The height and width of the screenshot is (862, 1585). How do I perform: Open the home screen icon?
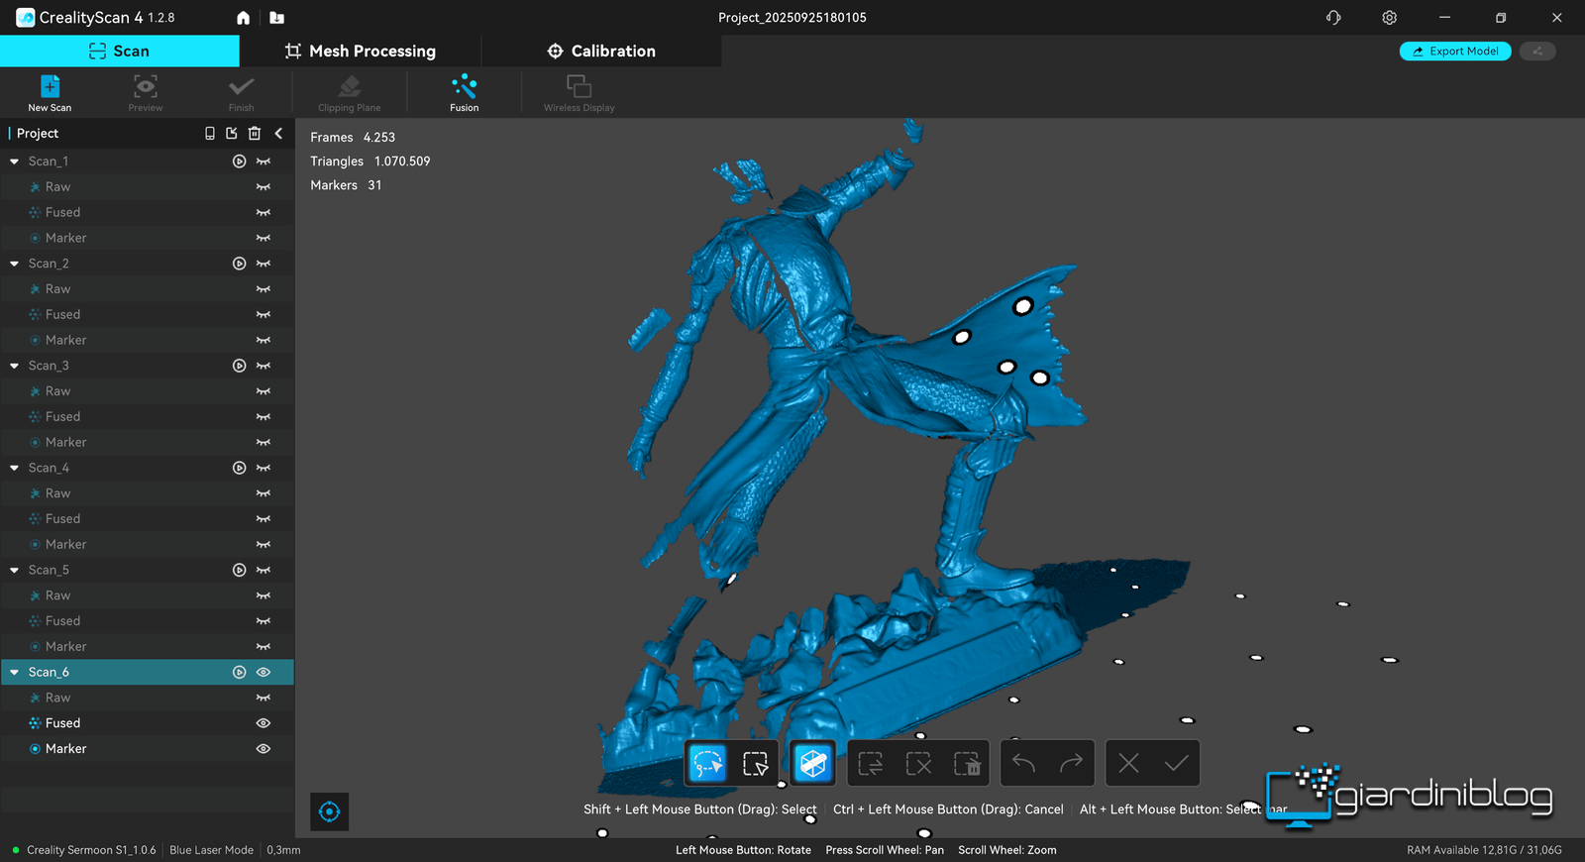243,18
